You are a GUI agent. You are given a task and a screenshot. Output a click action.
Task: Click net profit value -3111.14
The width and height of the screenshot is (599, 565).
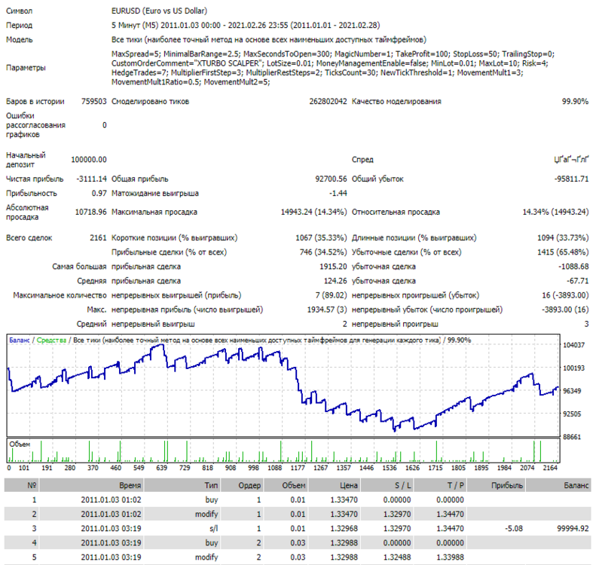(x=91, y=179)
